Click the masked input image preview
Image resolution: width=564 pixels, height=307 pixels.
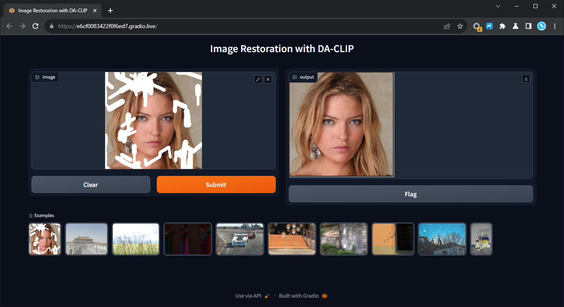[154, 120]
